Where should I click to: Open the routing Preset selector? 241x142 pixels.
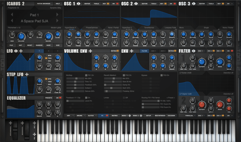tap(171, 98)
